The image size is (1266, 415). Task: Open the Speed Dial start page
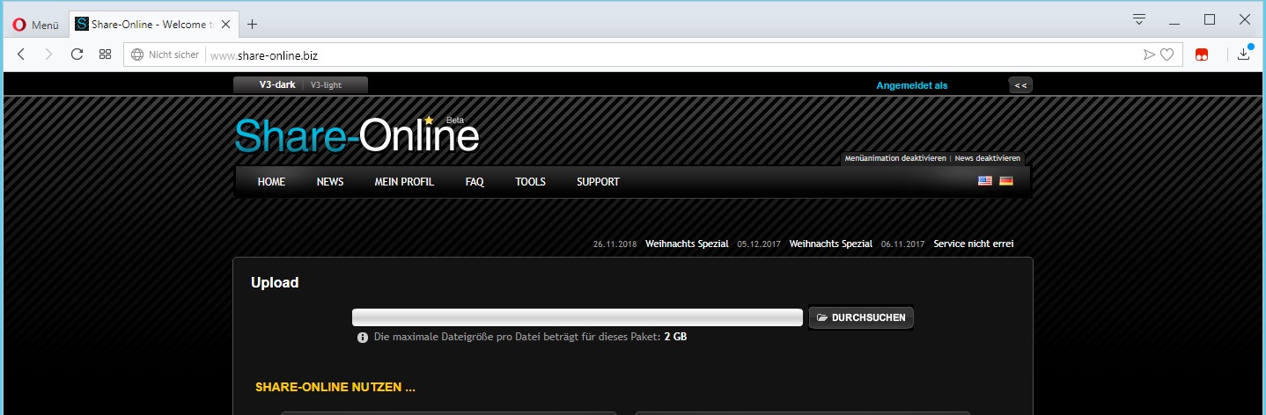coord(105,55)
